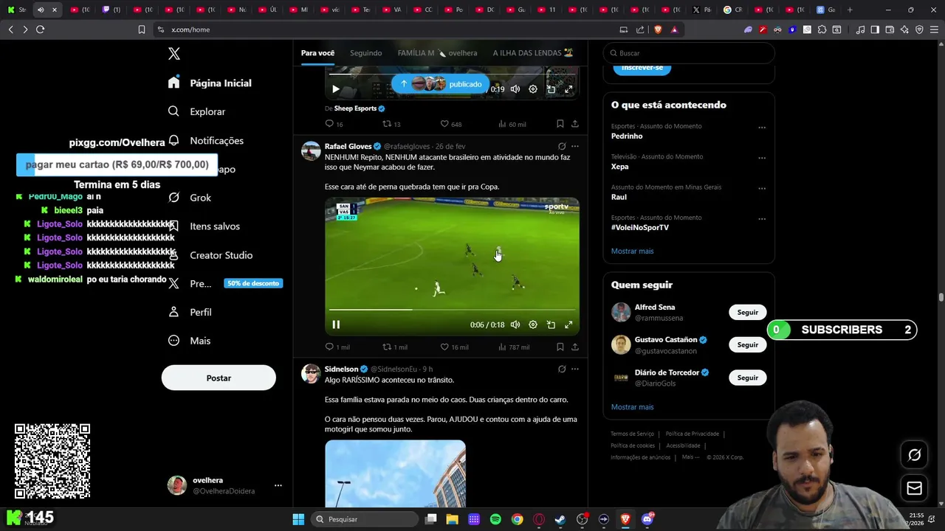The image size is (945, 531).
Task: Repost Rafael Gloves post
Action: 394,347
